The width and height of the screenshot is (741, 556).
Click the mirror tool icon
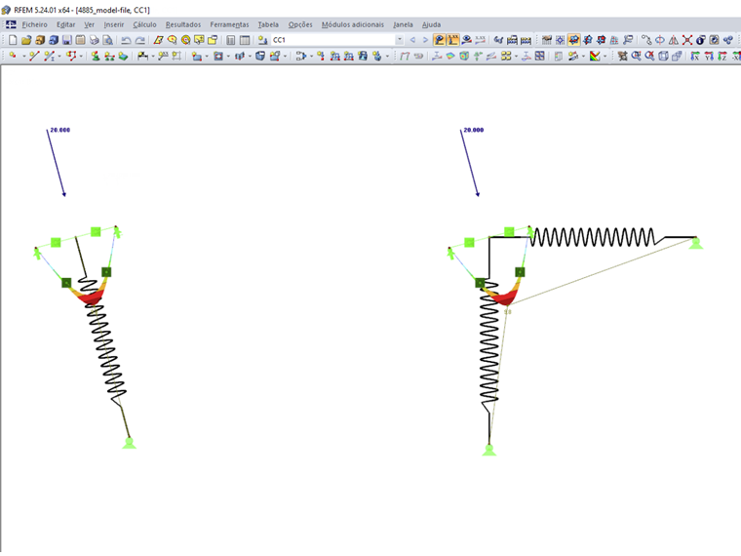point(674,40)
